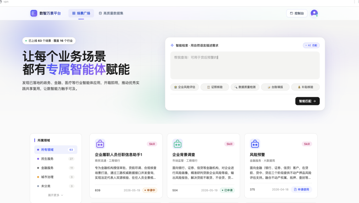Click the 风险预警 robot icon
Screen dimensions: 359x203
click(255, 144)
